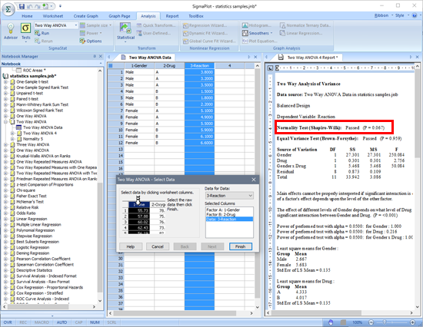
Task: Open the Histogram tool
Action: pyautogui.click(x=257, y=25)
